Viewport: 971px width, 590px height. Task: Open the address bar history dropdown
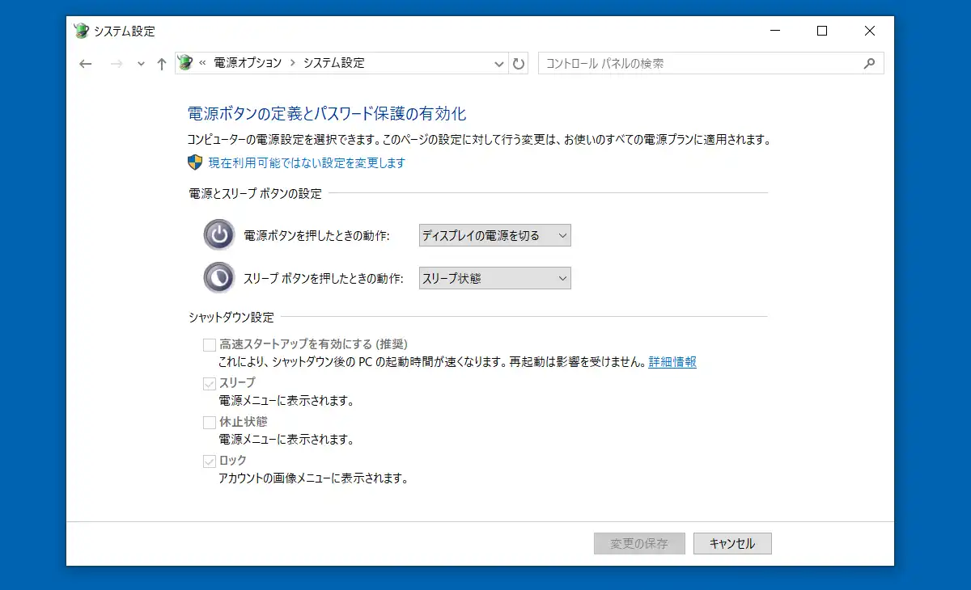click(498, 63)
